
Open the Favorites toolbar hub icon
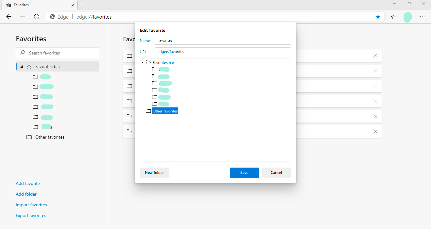click(393, 17)
